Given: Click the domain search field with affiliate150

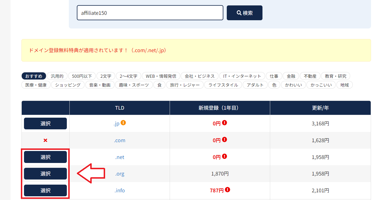Looking at the screenshot, I should point(150,13).
